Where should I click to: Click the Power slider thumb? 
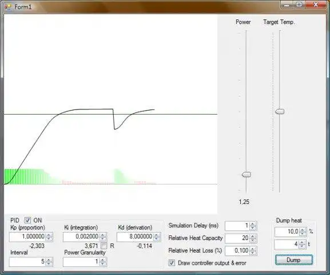click(x=246, y=174)
